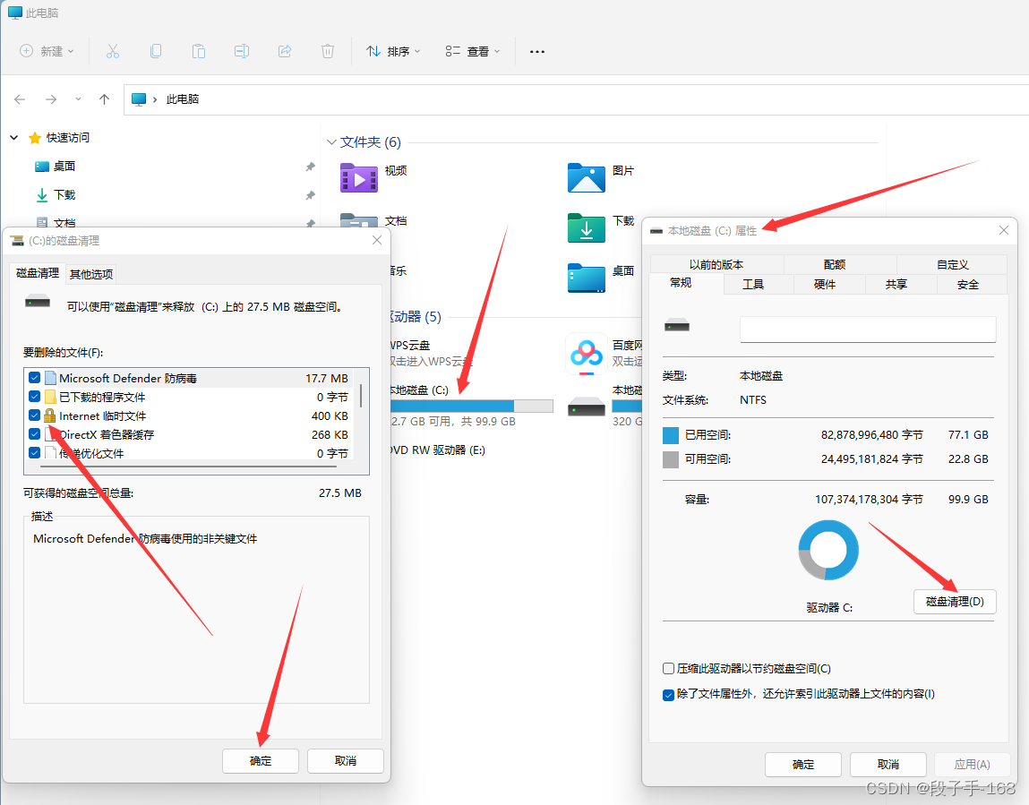Click 磁盘清理(D) button in properties
Image resolution: width=1029 pixels, height=805 pixels.
click(955, 602)
